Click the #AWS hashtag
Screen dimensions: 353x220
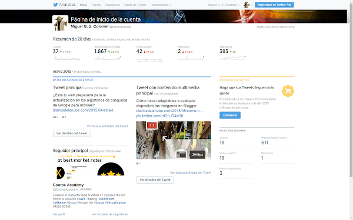pyautogui.click(x=81, y=199)
